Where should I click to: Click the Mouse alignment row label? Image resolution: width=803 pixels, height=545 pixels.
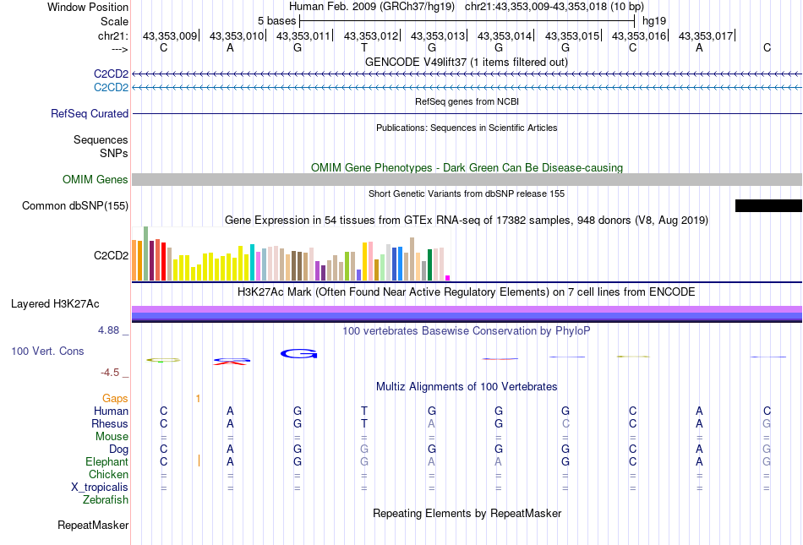112,437
